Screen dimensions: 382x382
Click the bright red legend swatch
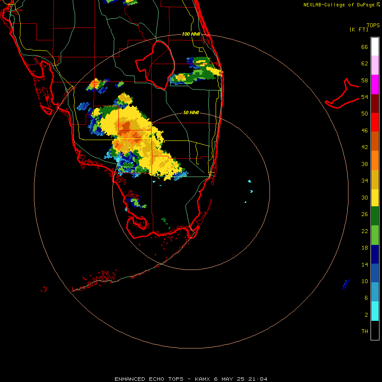(375, 122)
